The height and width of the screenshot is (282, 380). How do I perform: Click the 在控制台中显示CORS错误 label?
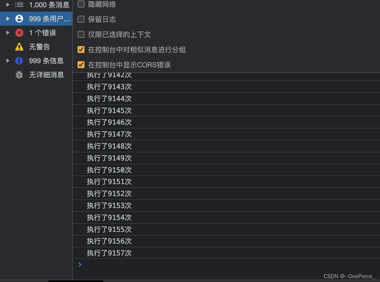[x=129, y=65]
